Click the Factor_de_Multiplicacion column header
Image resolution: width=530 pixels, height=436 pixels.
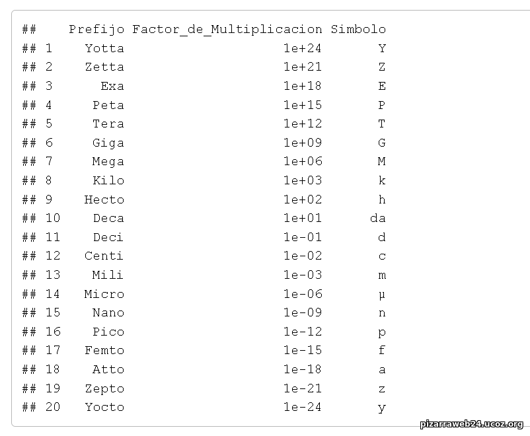[x=227, y=29]
